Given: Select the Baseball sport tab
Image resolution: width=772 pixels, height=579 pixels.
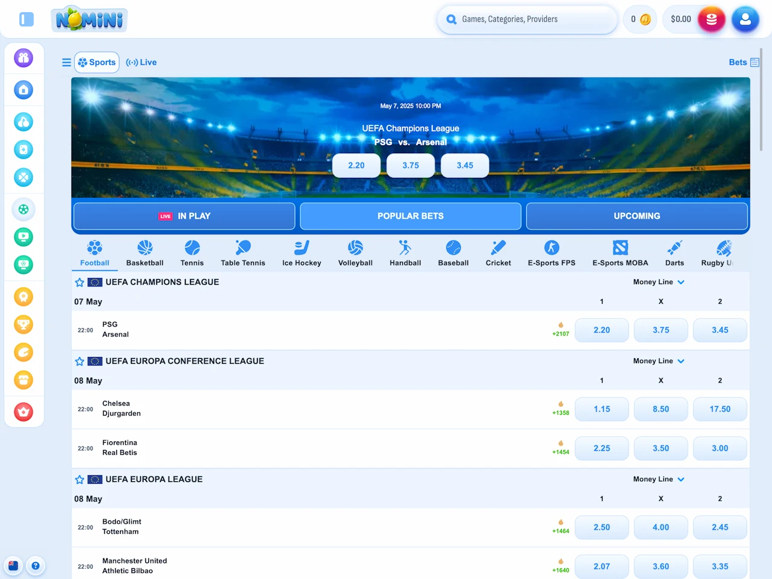Looking at the screenshot, I should coord(454,253).
